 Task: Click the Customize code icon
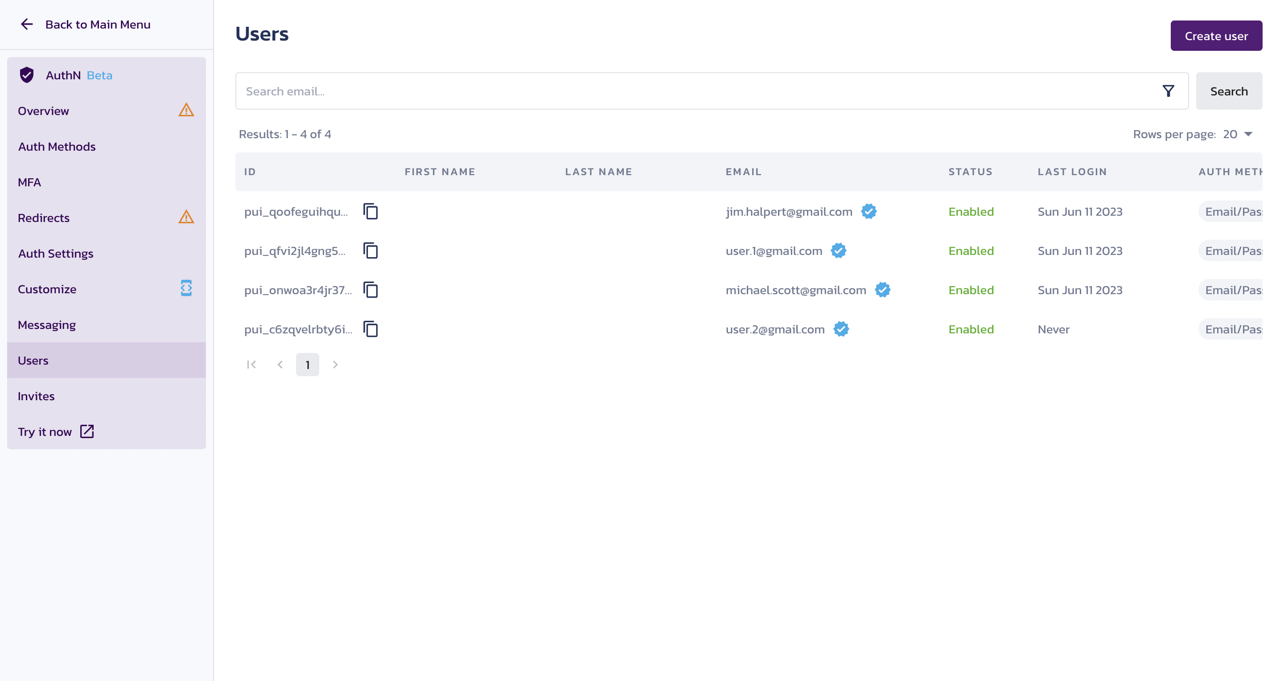[x=186, y=288]
